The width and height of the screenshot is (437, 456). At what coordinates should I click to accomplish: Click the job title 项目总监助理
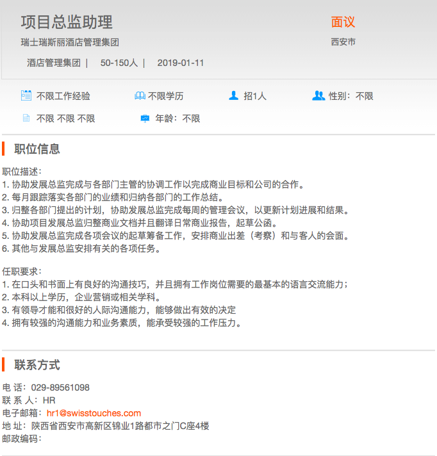point(67,22)
